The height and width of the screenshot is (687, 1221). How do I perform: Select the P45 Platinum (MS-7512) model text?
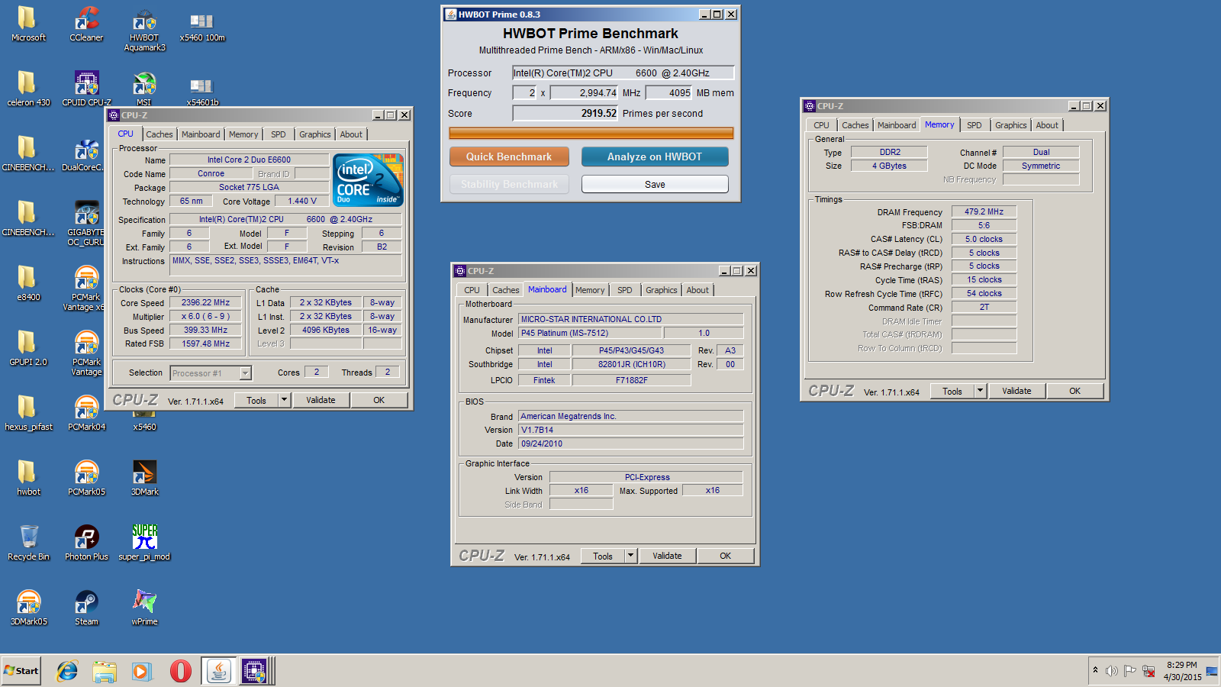coord(590,333)
